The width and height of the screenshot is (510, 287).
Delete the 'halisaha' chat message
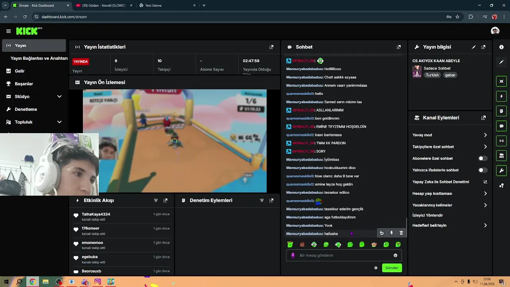click(401, 233)
